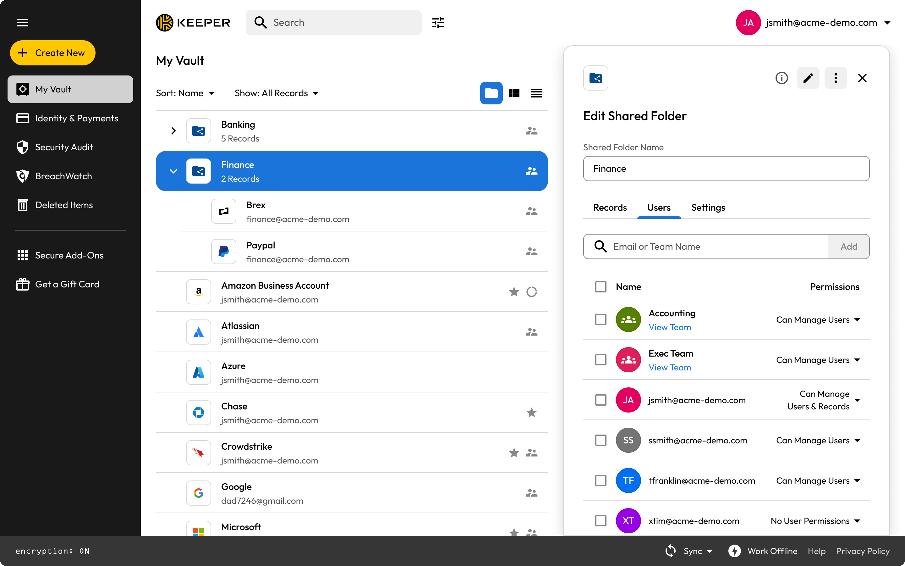905x566 pixels.
Task: Open My Vault in sidebar
Action: [x=70, y=89]
